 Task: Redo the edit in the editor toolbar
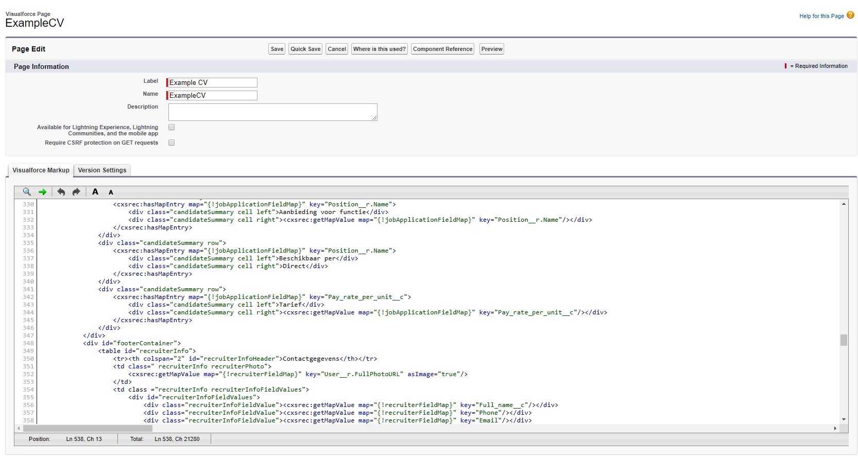[76, 192]
